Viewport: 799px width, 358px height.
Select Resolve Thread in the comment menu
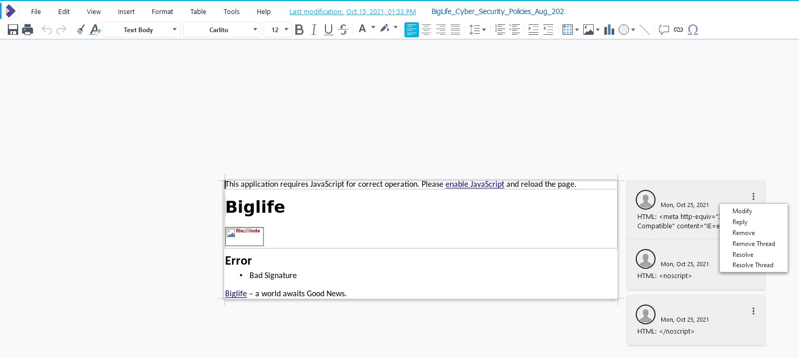click(753, 265)
